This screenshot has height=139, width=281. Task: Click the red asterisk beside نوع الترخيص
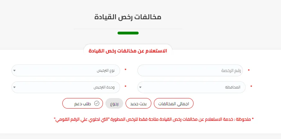125,70
